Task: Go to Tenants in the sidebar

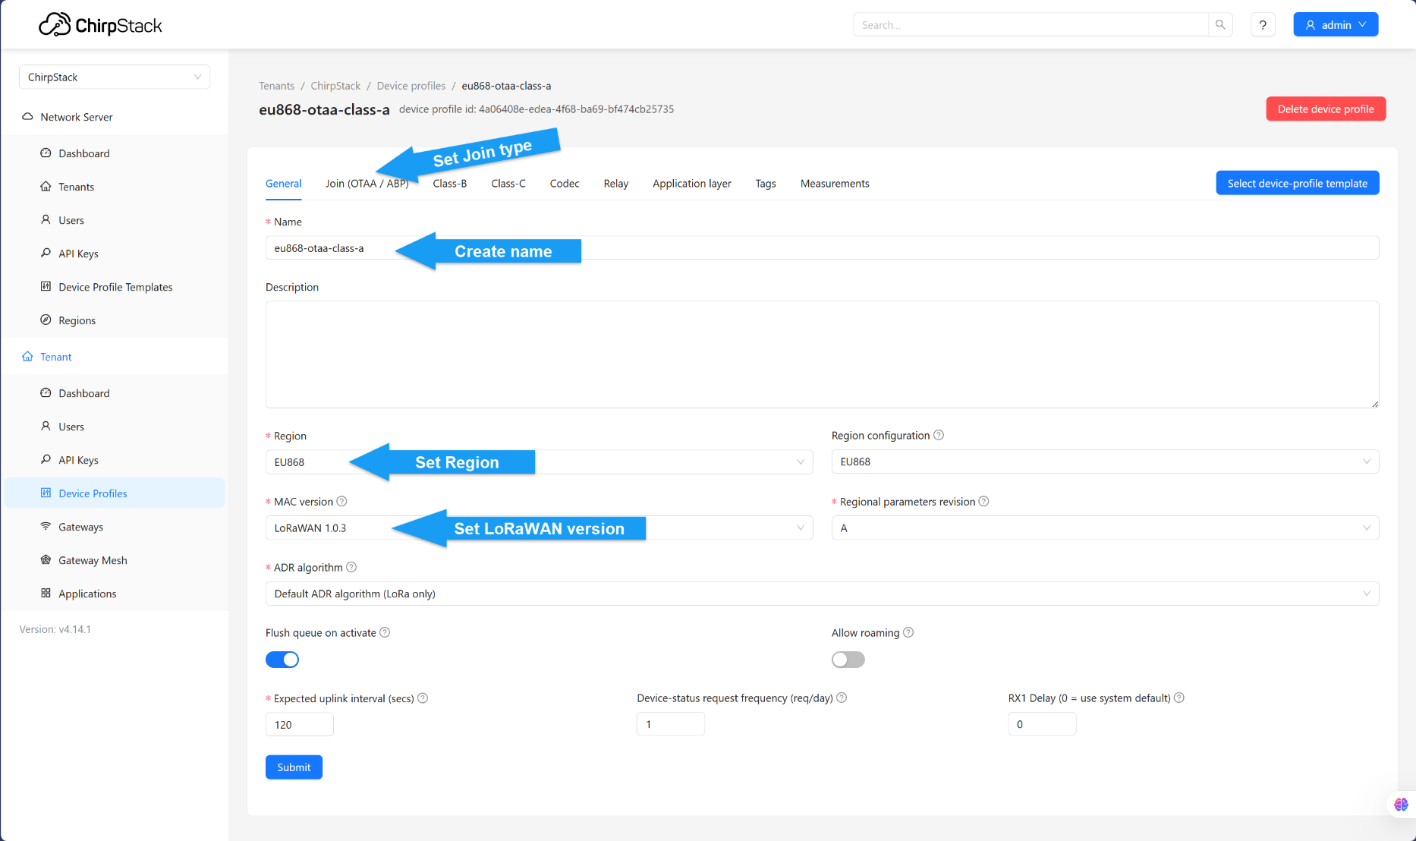Action: tap(76, 187)
